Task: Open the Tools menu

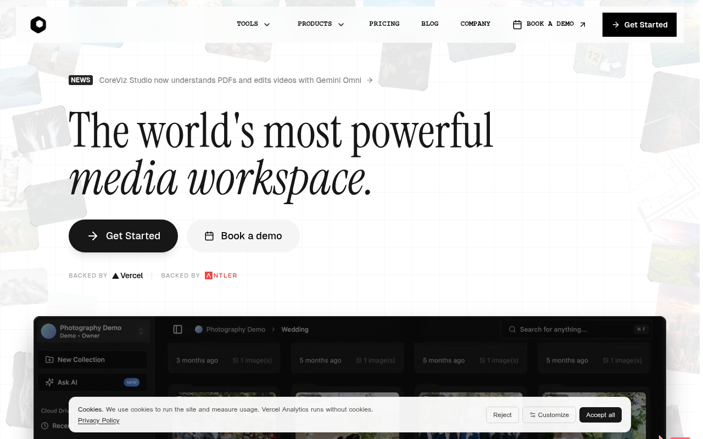Action: click(253, 24)
